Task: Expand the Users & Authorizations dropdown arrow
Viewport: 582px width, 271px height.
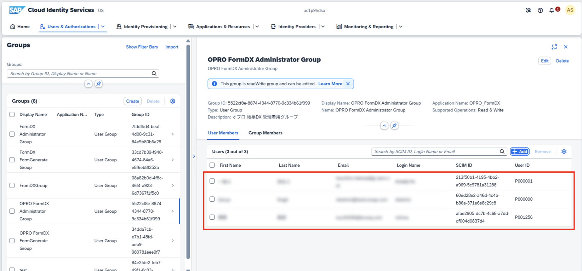Action: point(103,27)
